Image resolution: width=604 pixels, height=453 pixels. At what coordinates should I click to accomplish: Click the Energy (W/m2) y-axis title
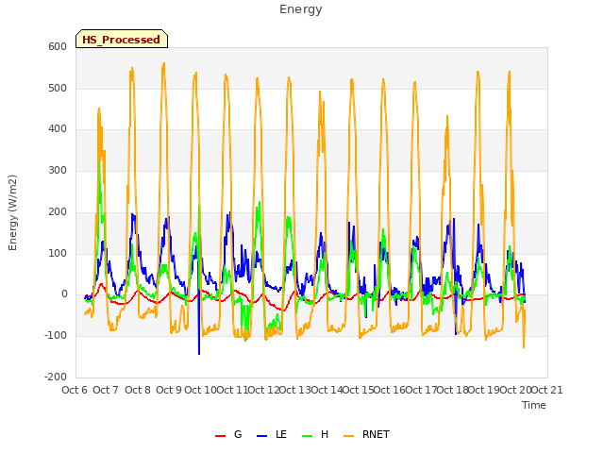point(12,212)
